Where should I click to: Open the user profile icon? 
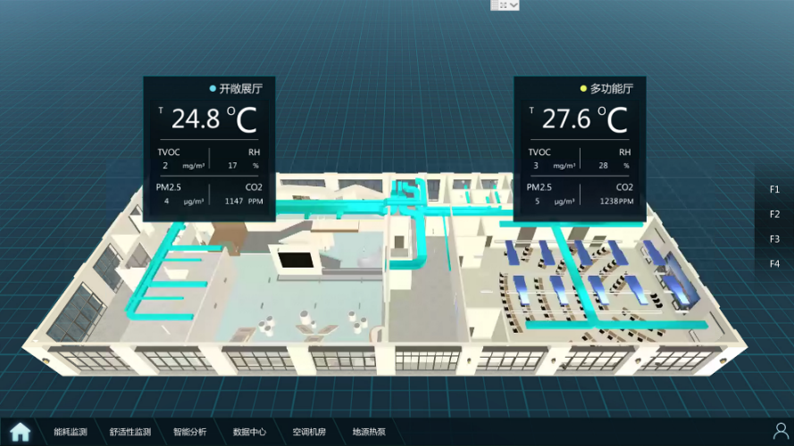781,432
